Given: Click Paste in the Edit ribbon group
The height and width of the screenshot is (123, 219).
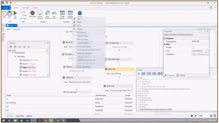Looking at the screenshot, I should 24,18.
